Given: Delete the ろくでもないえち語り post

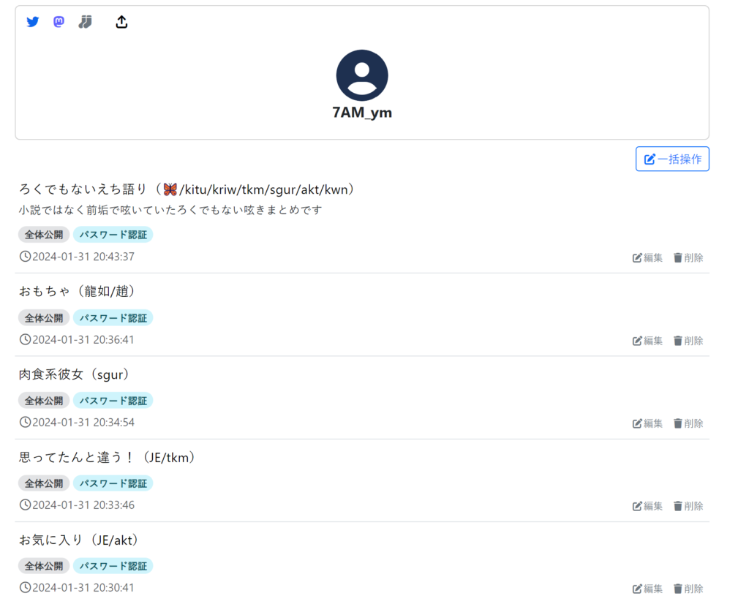Looking at the screenshot, I should (x=688, y=257).
